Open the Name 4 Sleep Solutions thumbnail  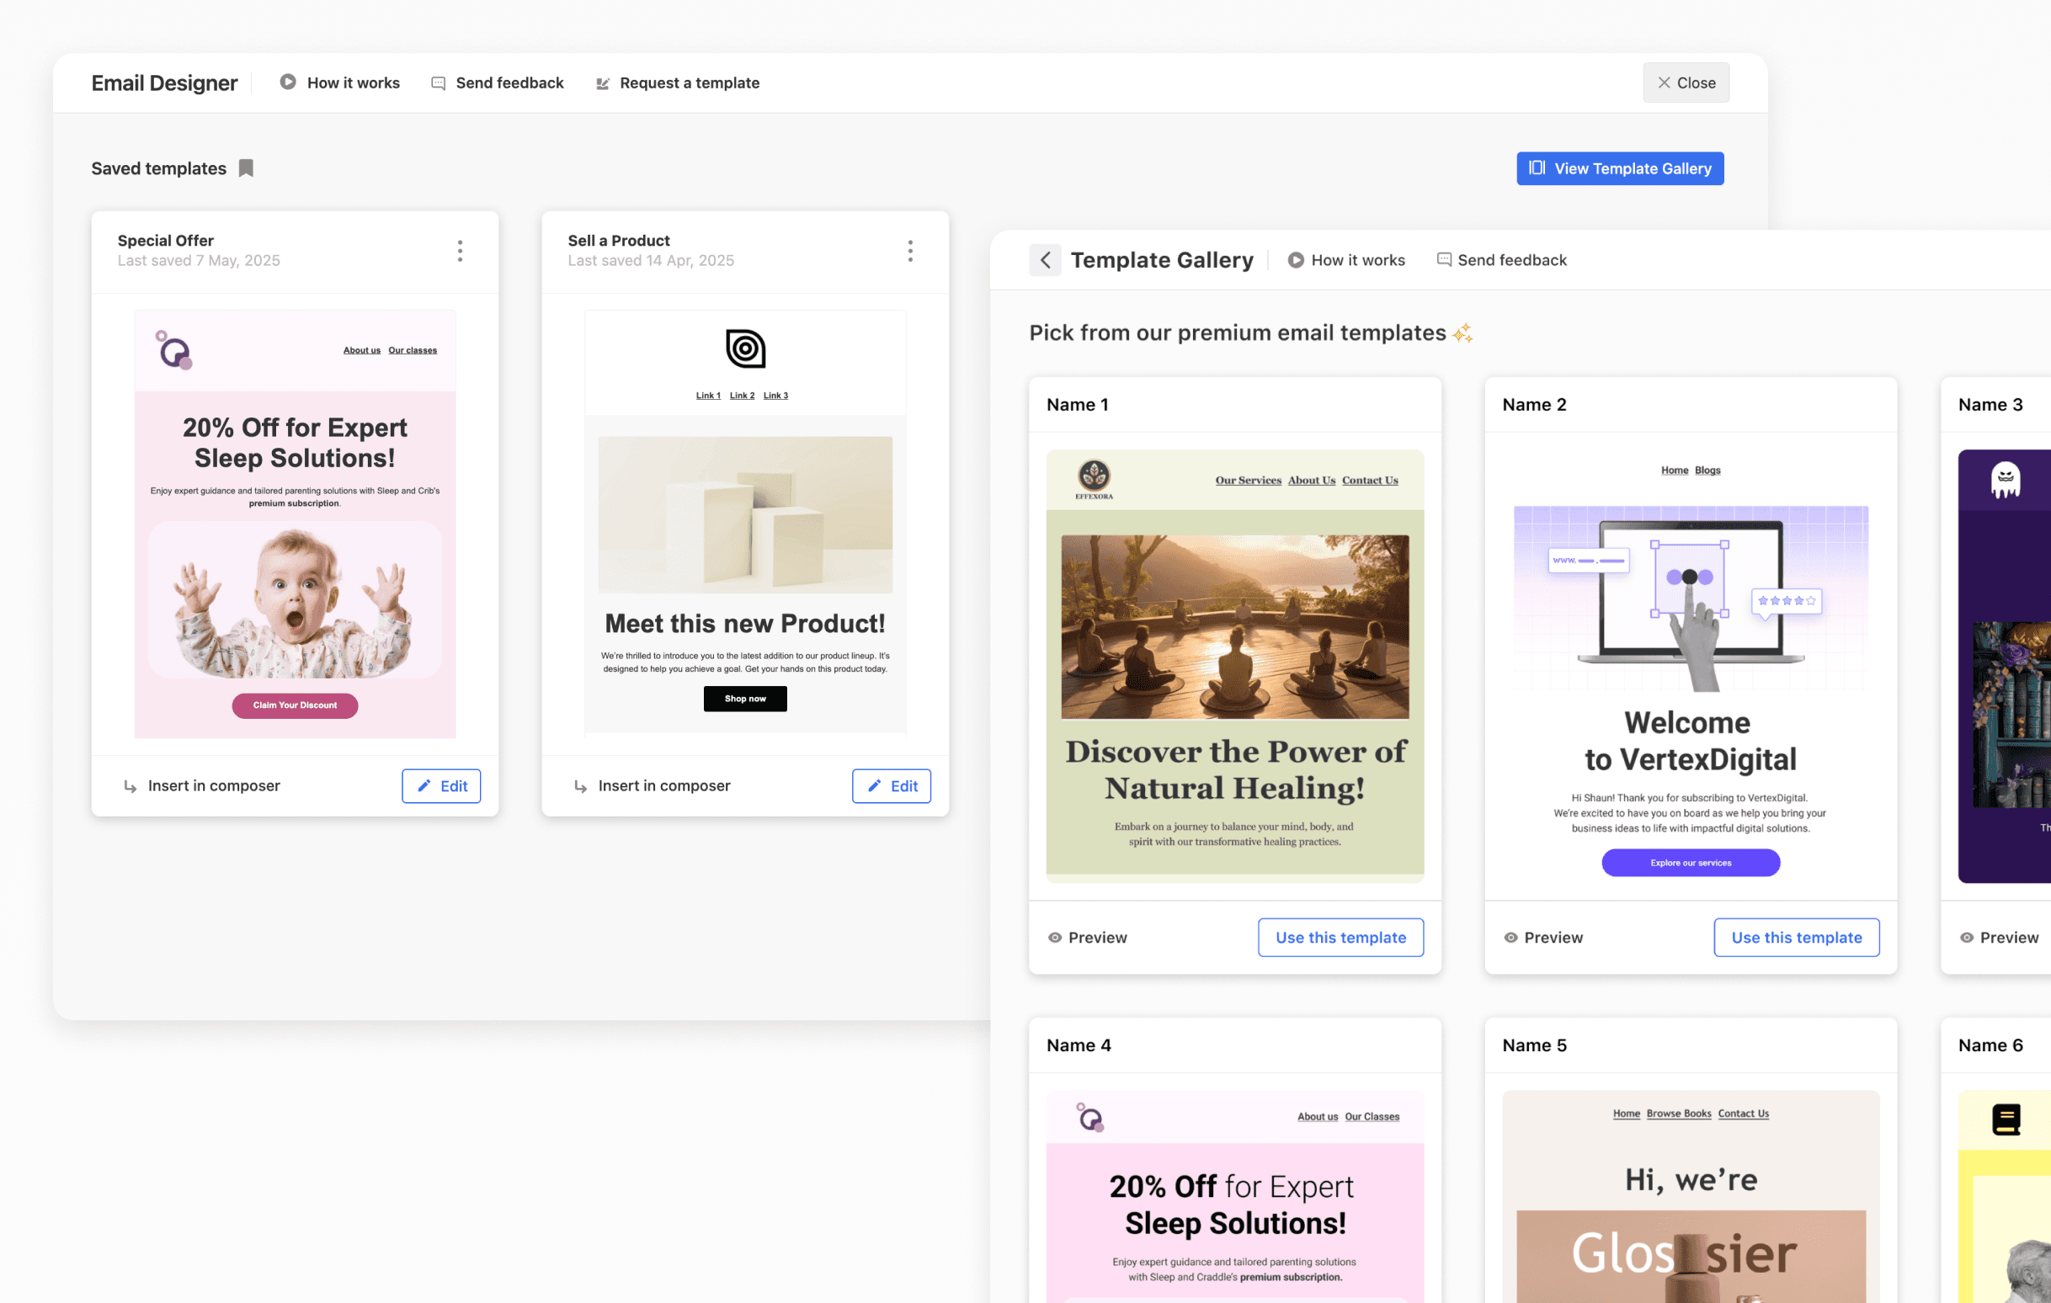[x=1235, y=1197]
